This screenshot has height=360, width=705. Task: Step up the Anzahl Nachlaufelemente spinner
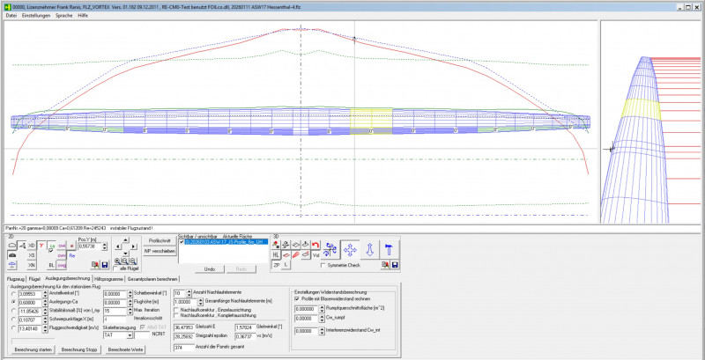[189, 290]
